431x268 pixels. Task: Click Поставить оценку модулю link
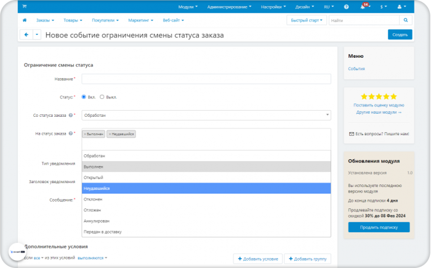[x=379, y=105]
